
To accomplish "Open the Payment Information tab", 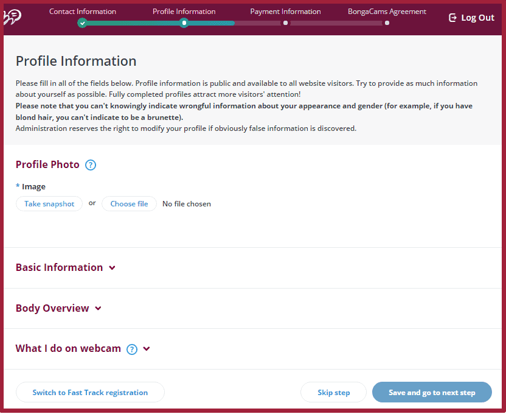I will click(285, 11).
